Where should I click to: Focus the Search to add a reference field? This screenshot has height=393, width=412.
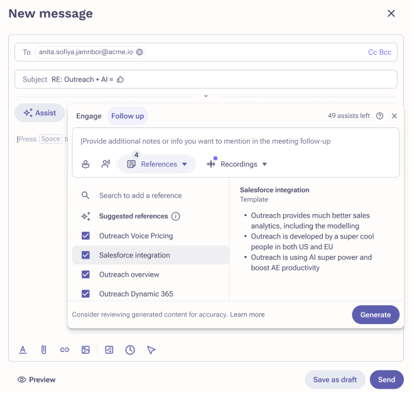[x=140, y=195]
